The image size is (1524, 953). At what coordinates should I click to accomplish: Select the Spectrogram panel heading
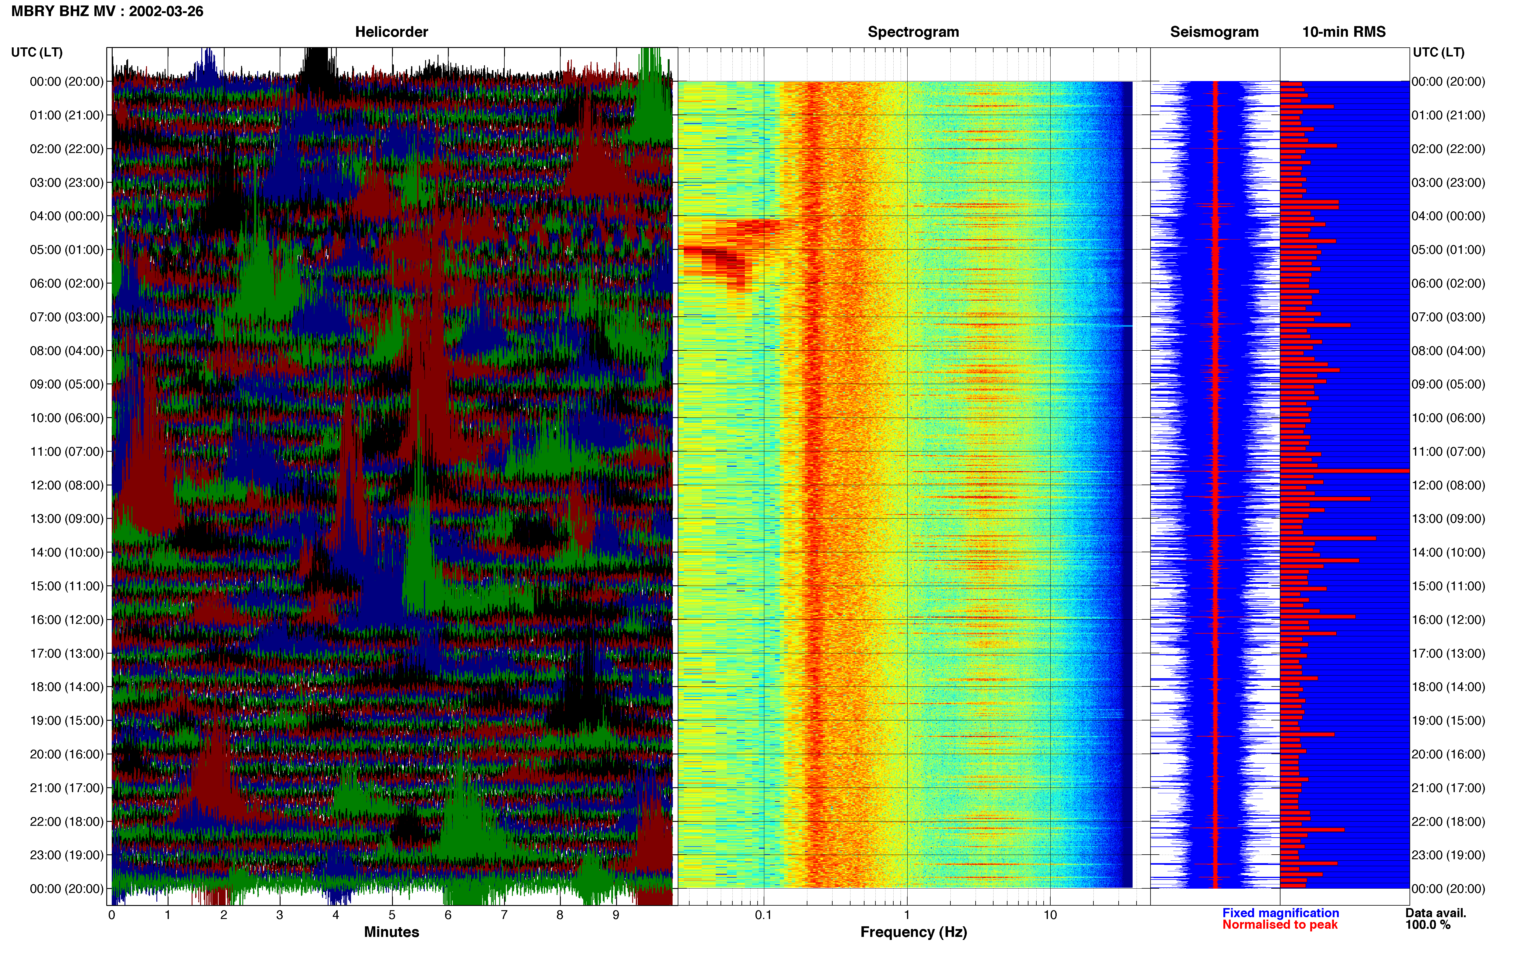(x=913, y=32)
